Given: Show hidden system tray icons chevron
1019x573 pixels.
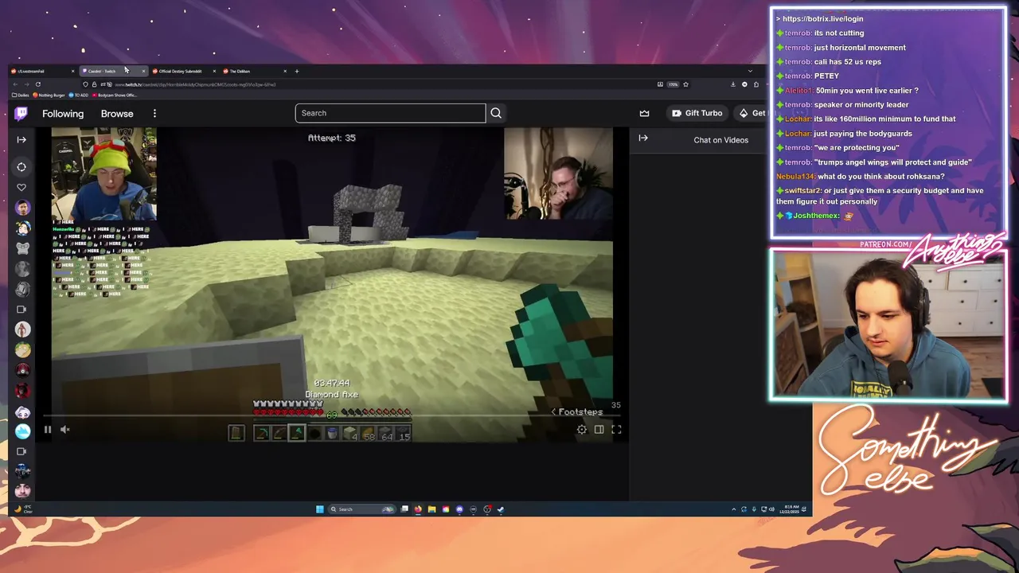Looking at the screenshot, I should pyautogui.click(x=733, y=509).
